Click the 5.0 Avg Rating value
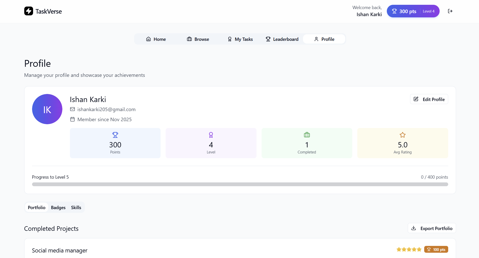This screenshot has height=258, width=479. click(x=402, y=145)
